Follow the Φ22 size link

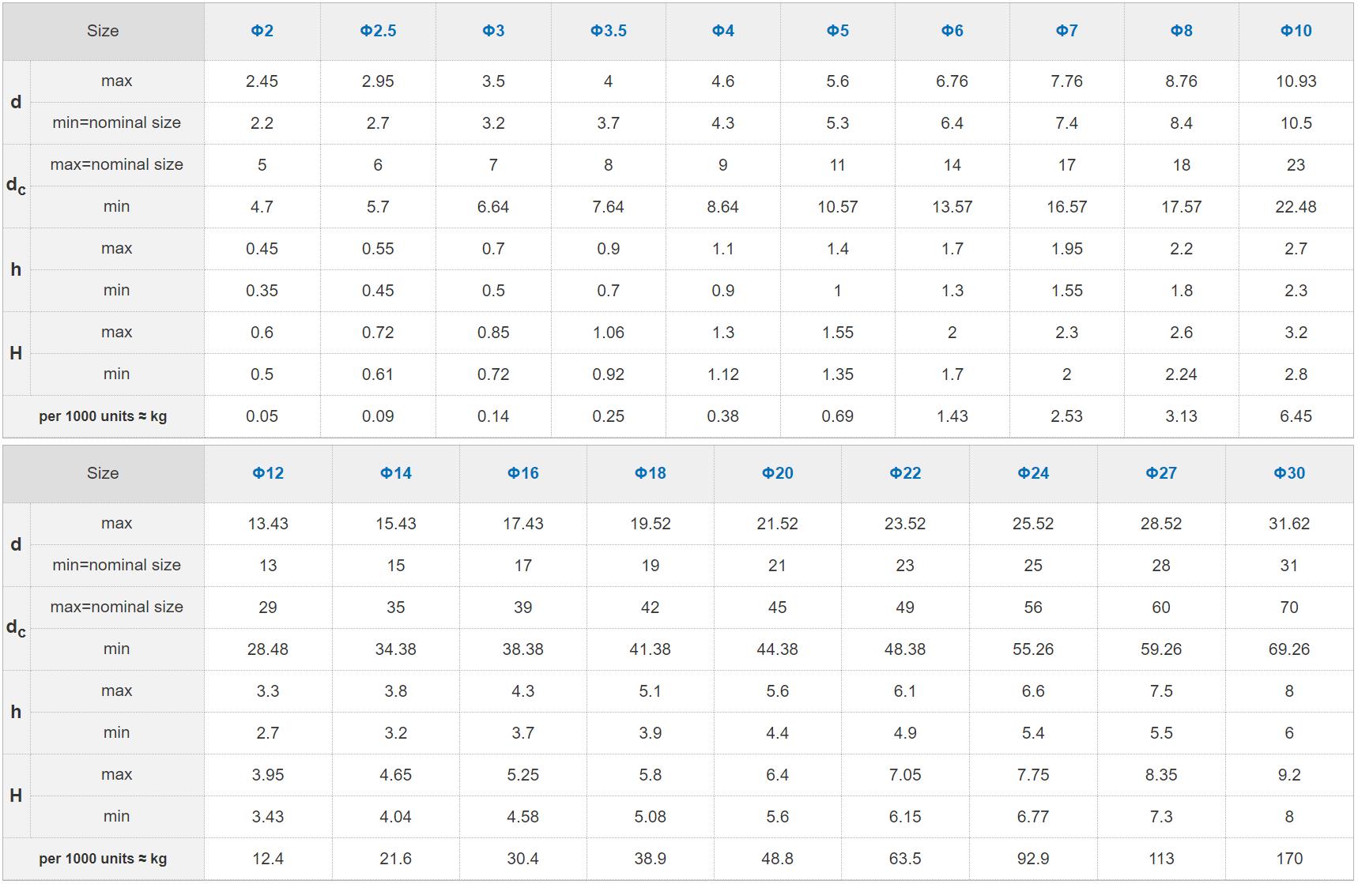[905, 473]
